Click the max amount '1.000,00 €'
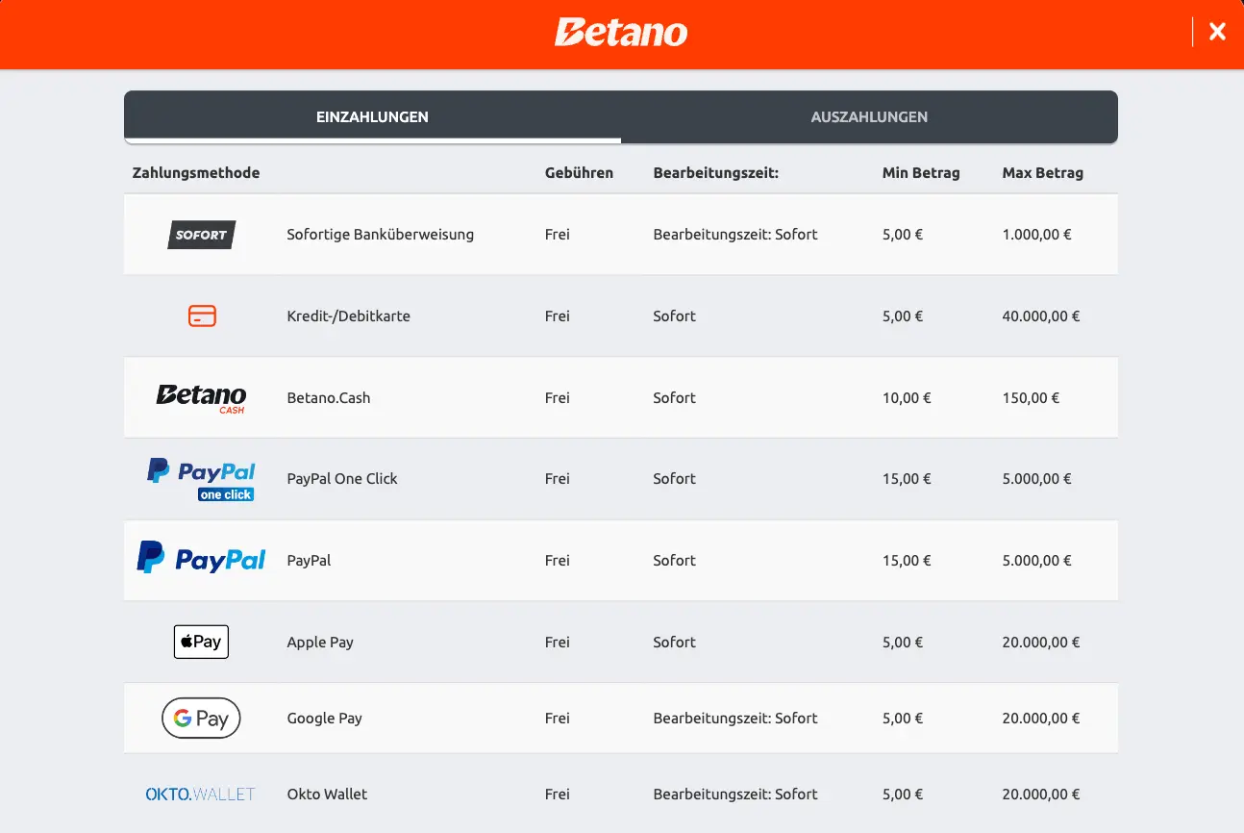The image size is (1244, 833). [x=1036, y=234]
